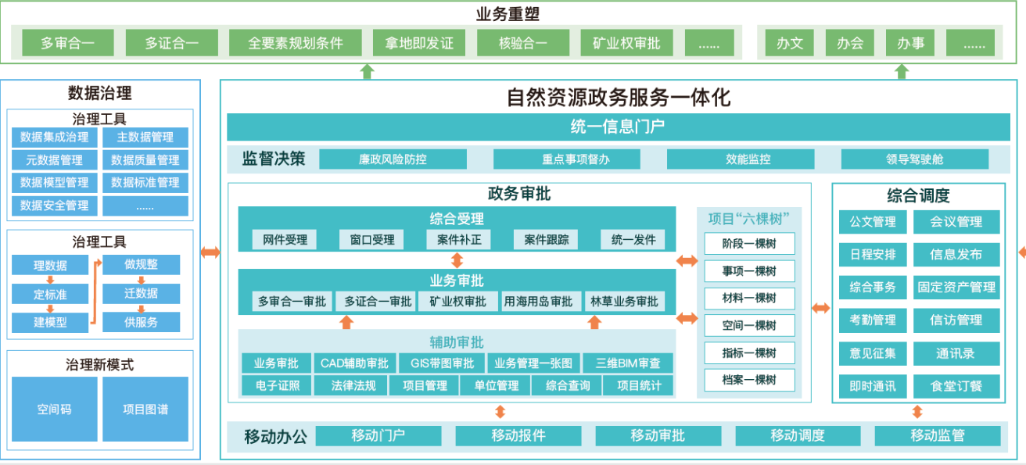The image size is (1026, 465).
Task: Click the 廉政风险防控 button
Action: pos(393,159)
